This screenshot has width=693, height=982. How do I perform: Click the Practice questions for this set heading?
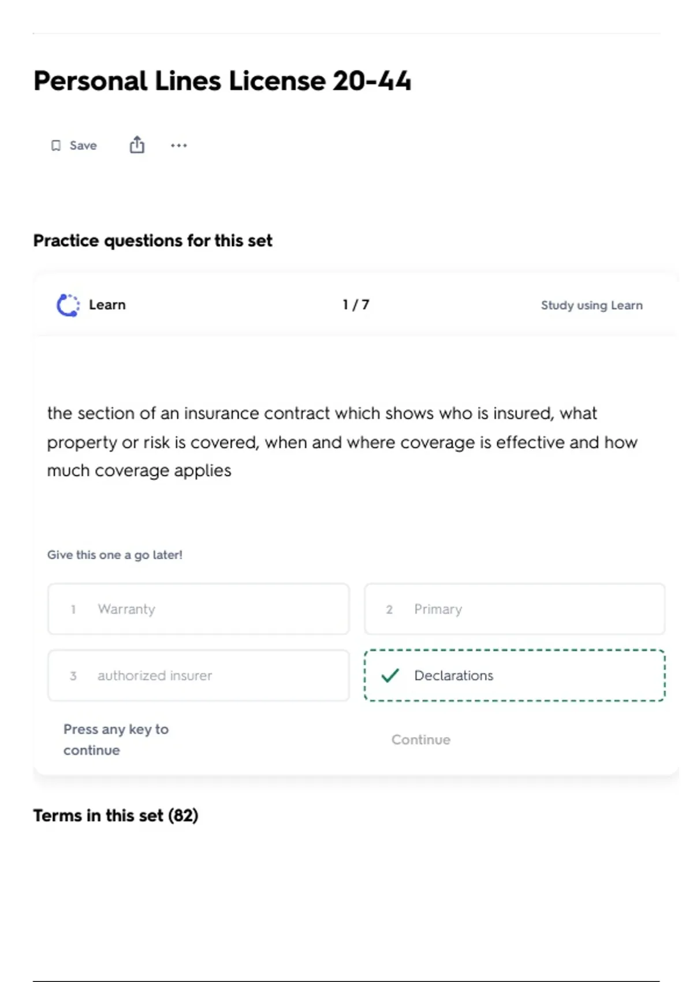pos(152,240)
